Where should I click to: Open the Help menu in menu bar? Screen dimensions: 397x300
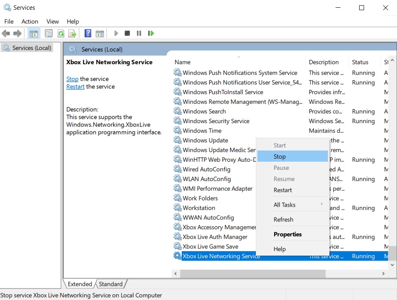73,22
